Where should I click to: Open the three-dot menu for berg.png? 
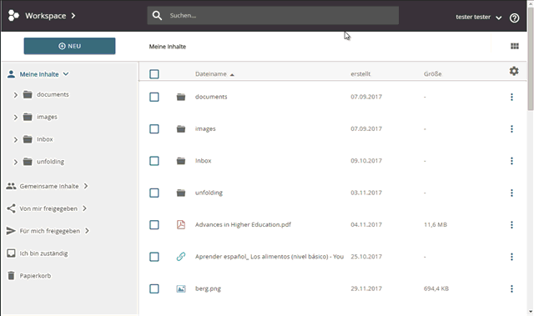511,288
